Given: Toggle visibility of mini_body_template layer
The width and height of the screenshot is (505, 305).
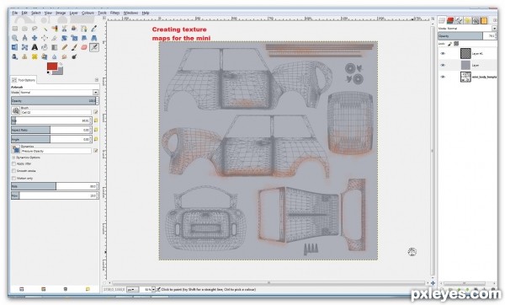Looking at the screenshot, I should tap(443, 77).
